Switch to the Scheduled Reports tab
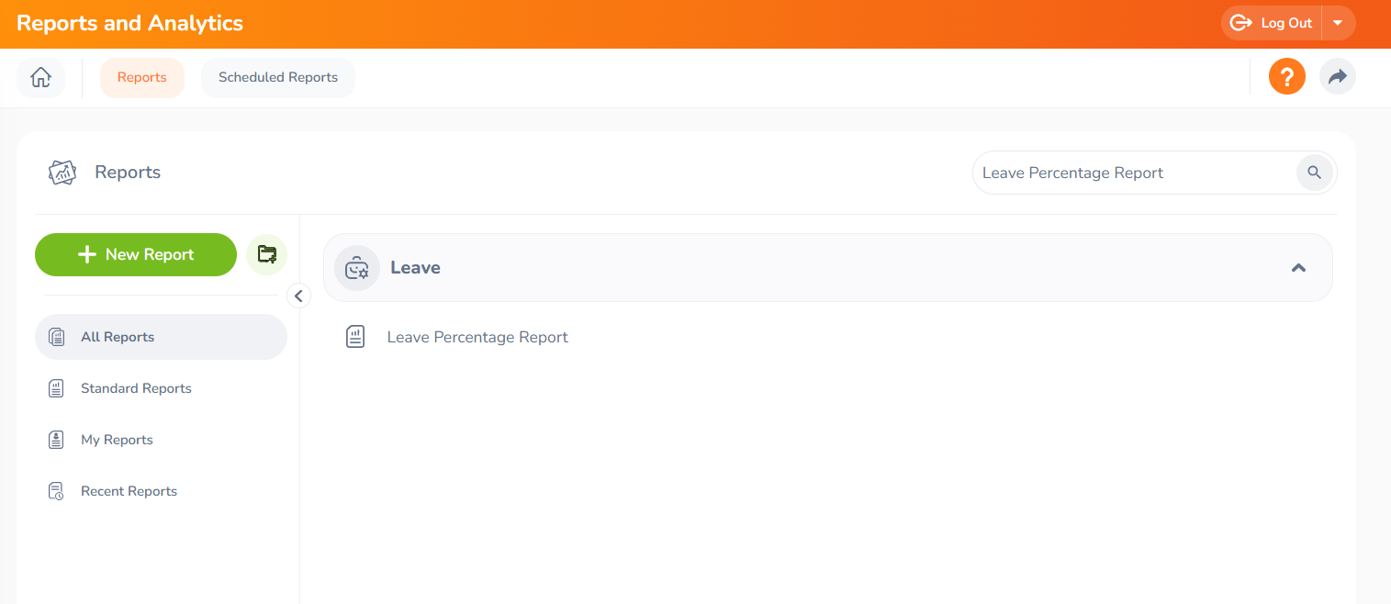Viewport: 1391px width, 604px height. pos(278,78)
